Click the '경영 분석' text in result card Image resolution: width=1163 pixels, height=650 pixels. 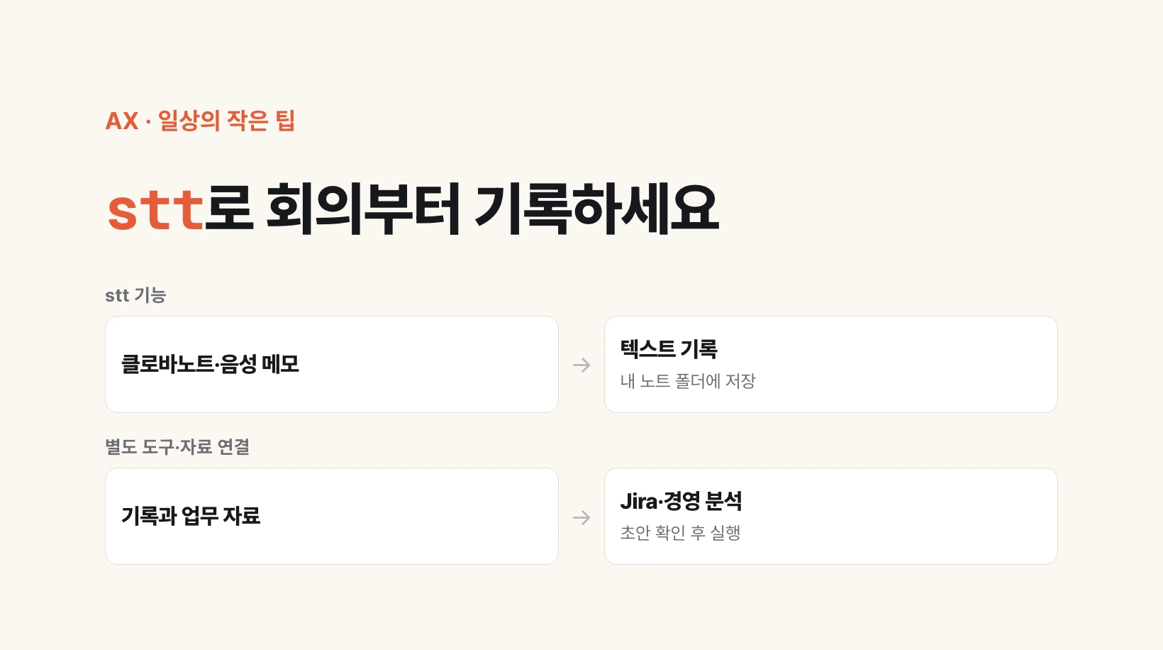[x=703, y=501]
